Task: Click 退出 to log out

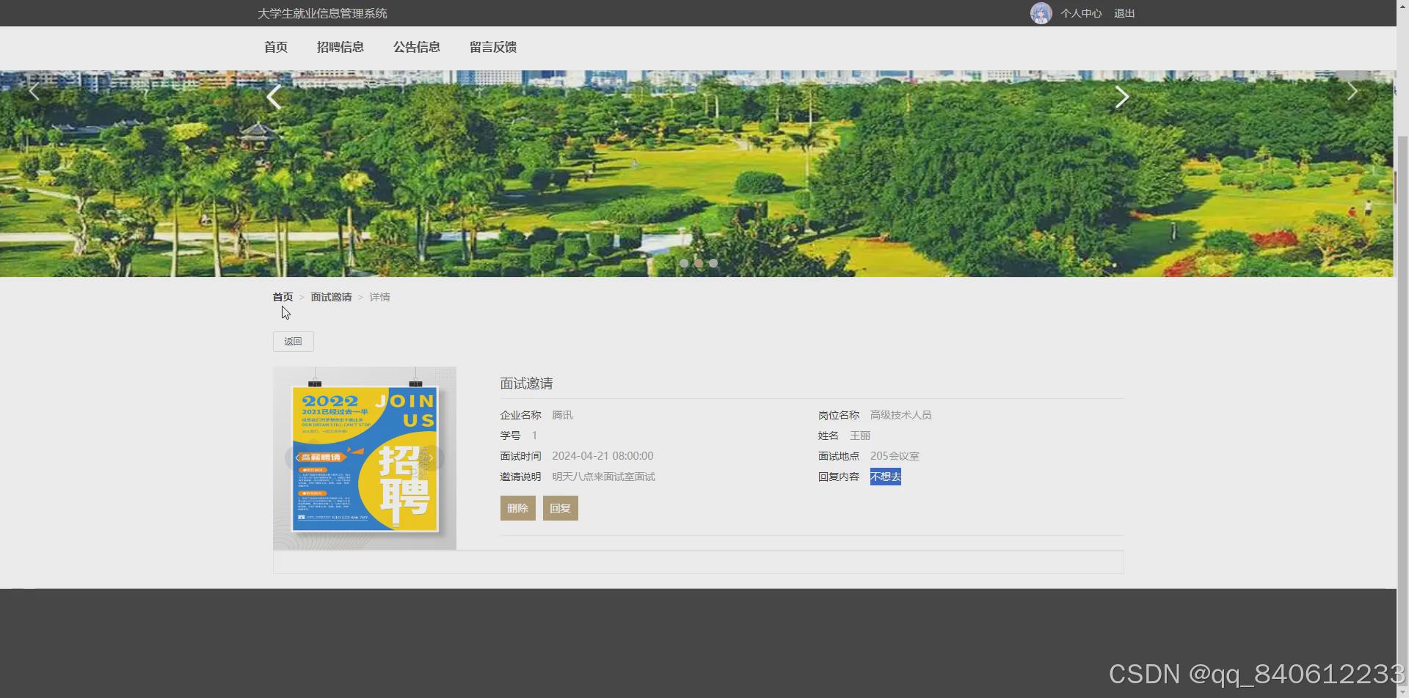Action: pos(1124,12)
